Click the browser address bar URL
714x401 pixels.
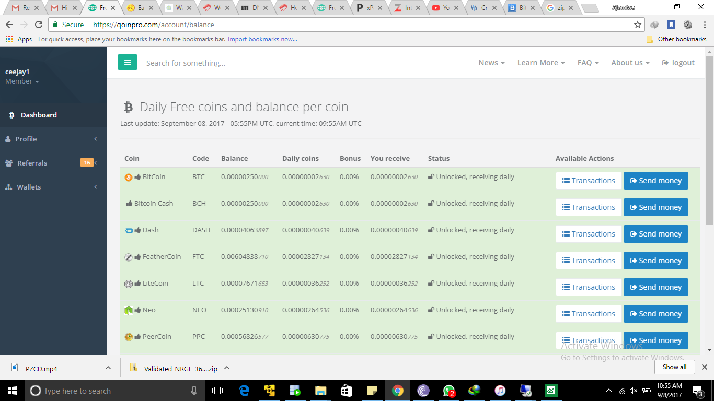pos(154,25)
